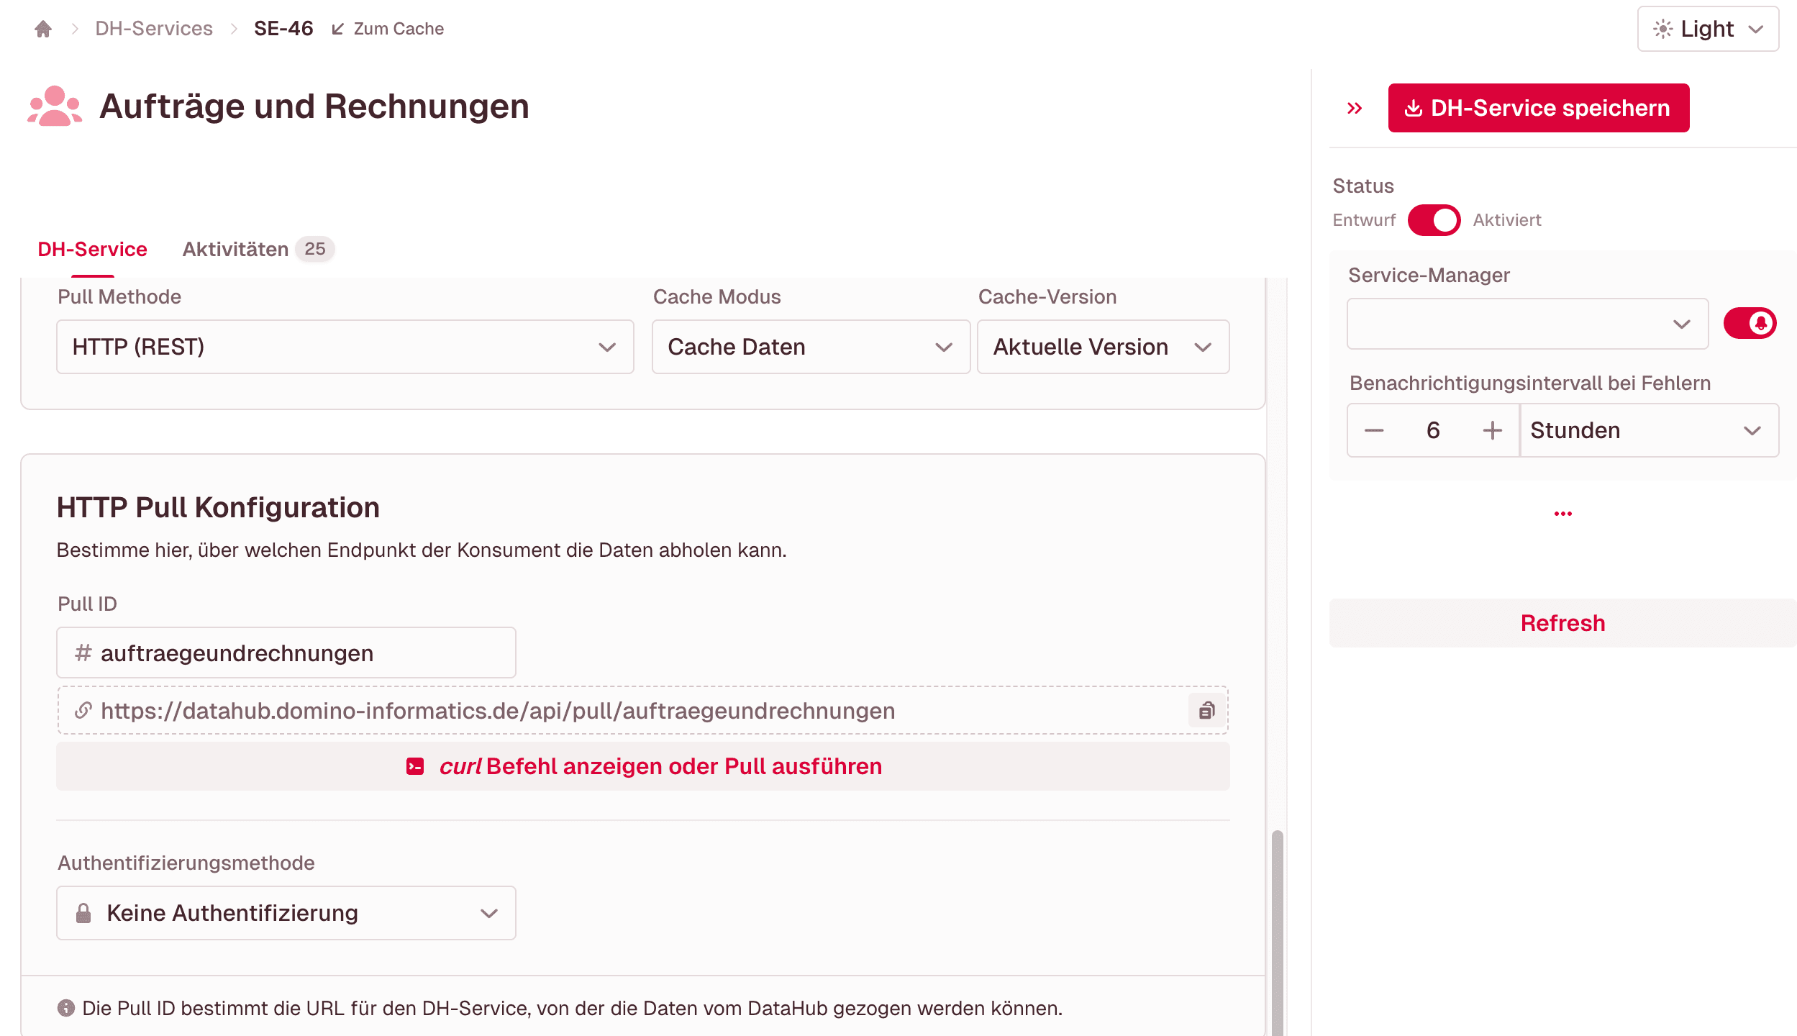The width and height of the screenshot is (1797, 1036).
Task: Switch to the Aktivitäten tab
Action: pos(235,249)
